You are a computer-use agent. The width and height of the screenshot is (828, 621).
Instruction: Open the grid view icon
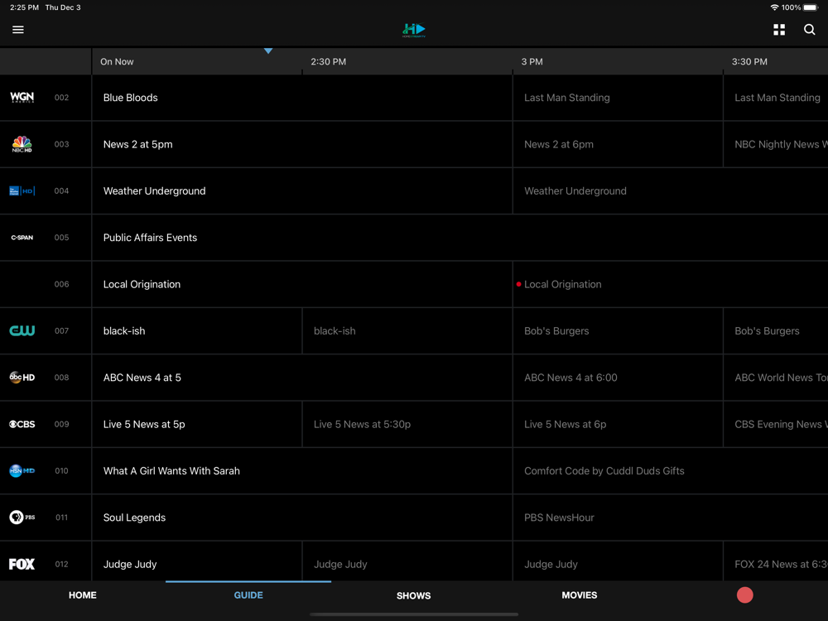tap(779, 30)
